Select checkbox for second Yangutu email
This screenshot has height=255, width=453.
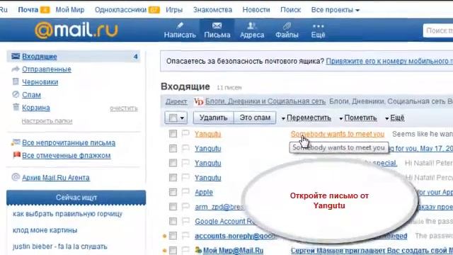[x=173, y=148]
